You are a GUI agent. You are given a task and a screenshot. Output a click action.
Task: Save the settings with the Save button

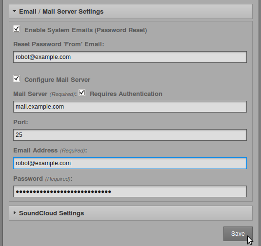[238, 234]
